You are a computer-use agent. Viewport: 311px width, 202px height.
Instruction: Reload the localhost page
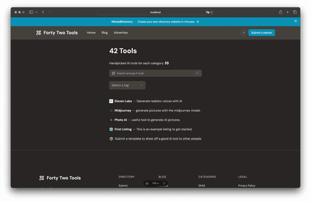[x=212, y=12]
